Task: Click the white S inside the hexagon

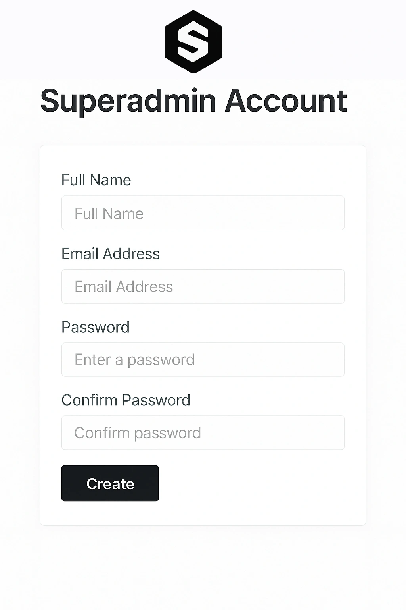Action: click(x=193, y=41)
